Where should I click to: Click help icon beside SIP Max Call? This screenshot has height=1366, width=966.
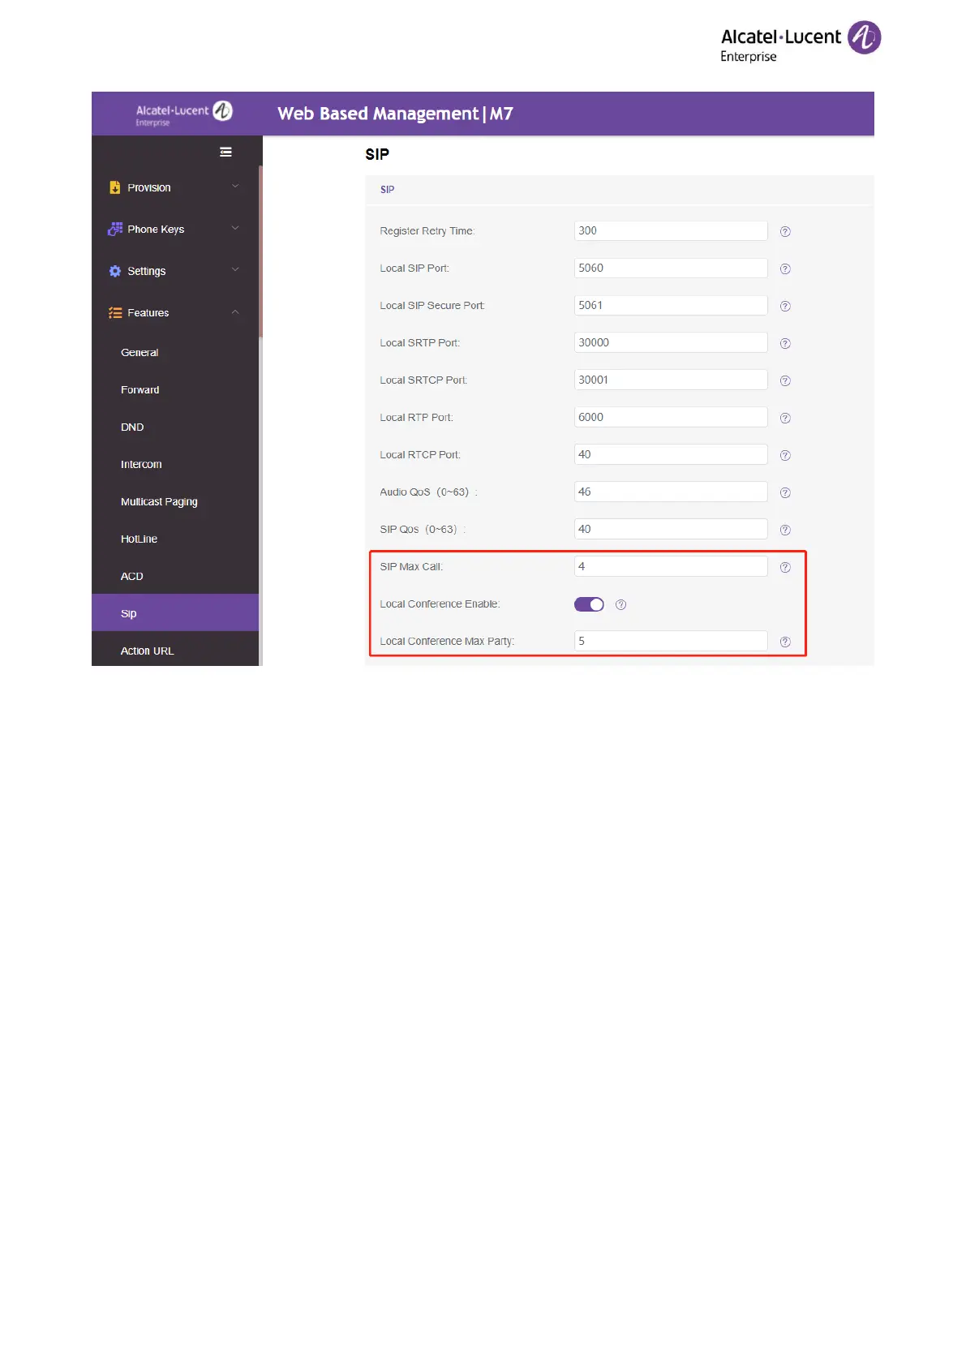[x=785, y=567]
